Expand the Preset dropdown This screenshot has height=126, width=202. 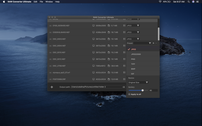click(142, 43)
